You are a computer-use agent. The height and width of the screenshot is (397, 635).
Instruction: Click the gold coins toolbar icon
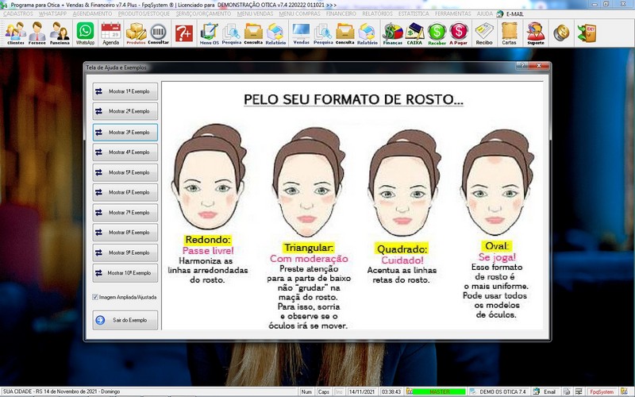561,33
